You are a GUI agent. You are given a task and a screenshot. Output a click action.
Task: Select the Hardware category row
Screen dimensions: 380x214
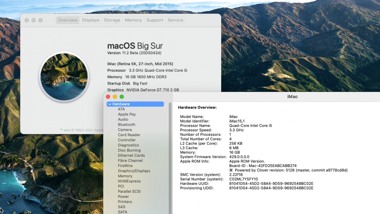tap(135, 104)
